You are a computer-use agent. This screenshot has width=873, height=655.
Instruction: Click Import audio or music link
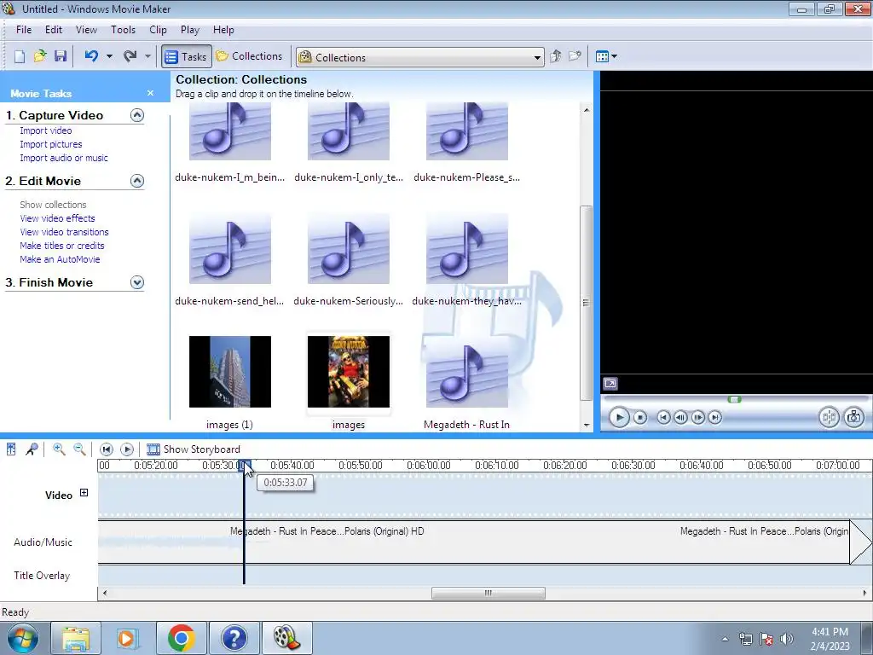point(64,158)
